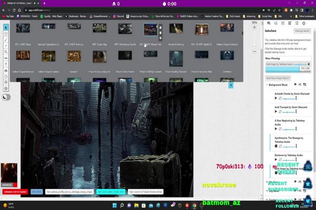The image size is (316, 210).
Task: Close the page toolbar with the X button
Action: [231, 86]
